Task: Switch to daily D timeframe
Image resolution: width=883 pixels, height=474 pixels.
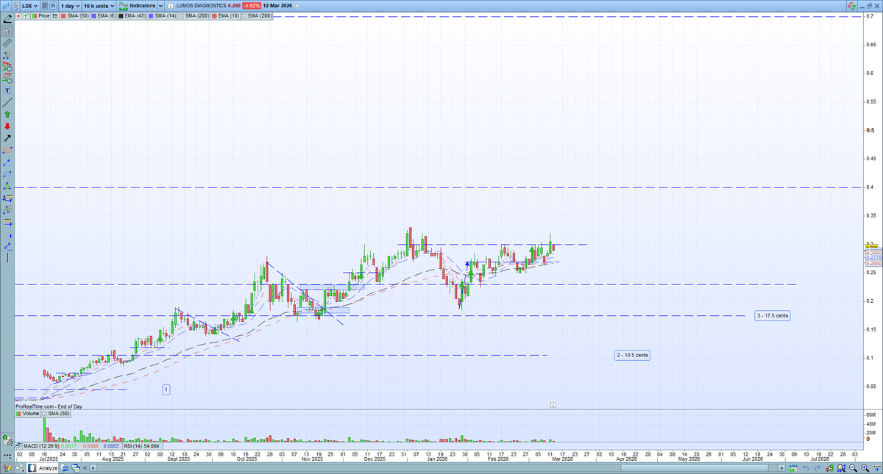Action: 44,5
